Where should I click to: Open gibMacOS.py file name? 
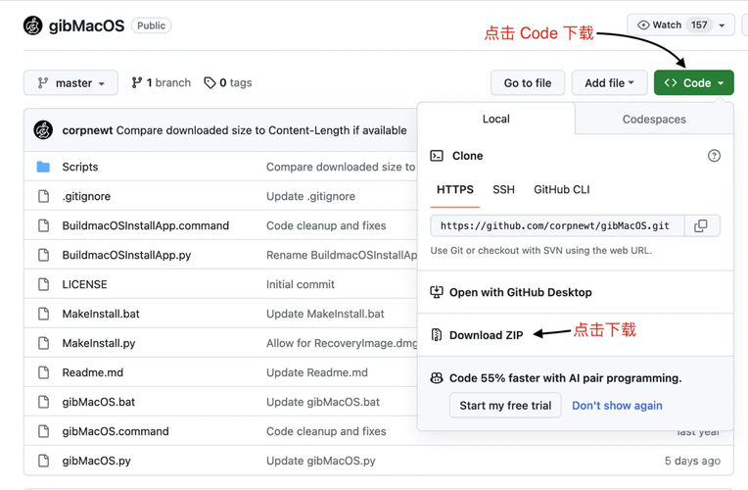click(x=96, y=461)
